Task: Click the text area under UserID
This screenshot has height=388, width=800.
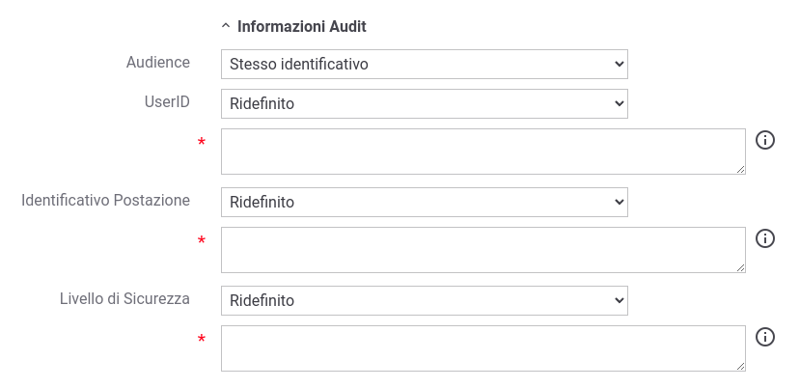Action: pos(483,152)
